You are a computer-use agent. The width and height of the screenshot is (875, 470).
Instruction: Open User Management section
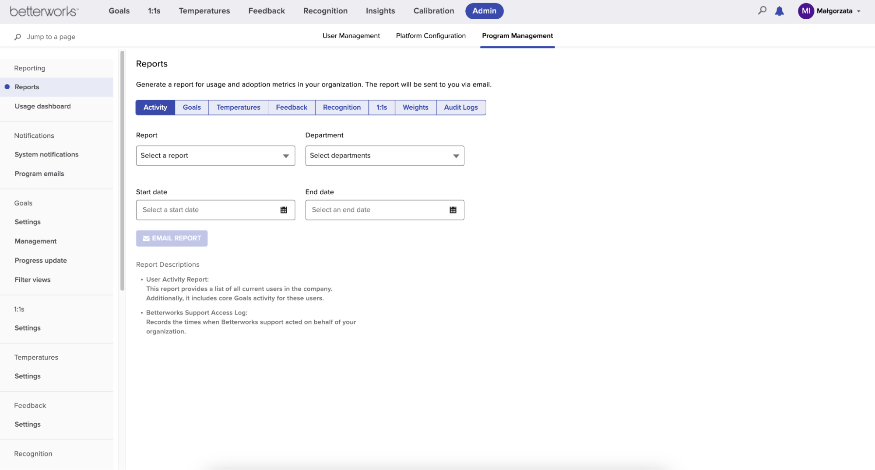[x=351, y=36]
